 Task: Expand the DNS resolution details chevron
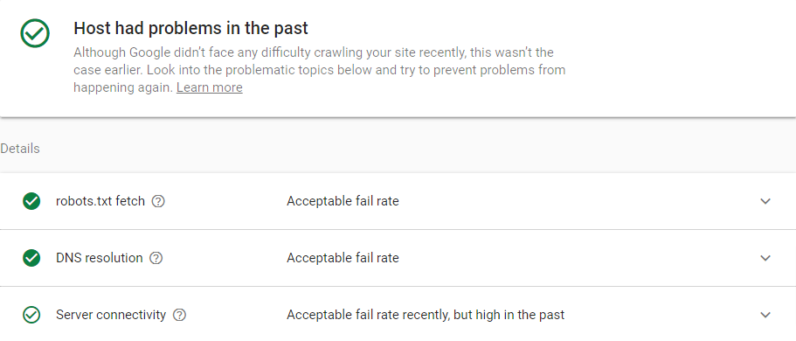pyautogui.click(x=765, y=258)
